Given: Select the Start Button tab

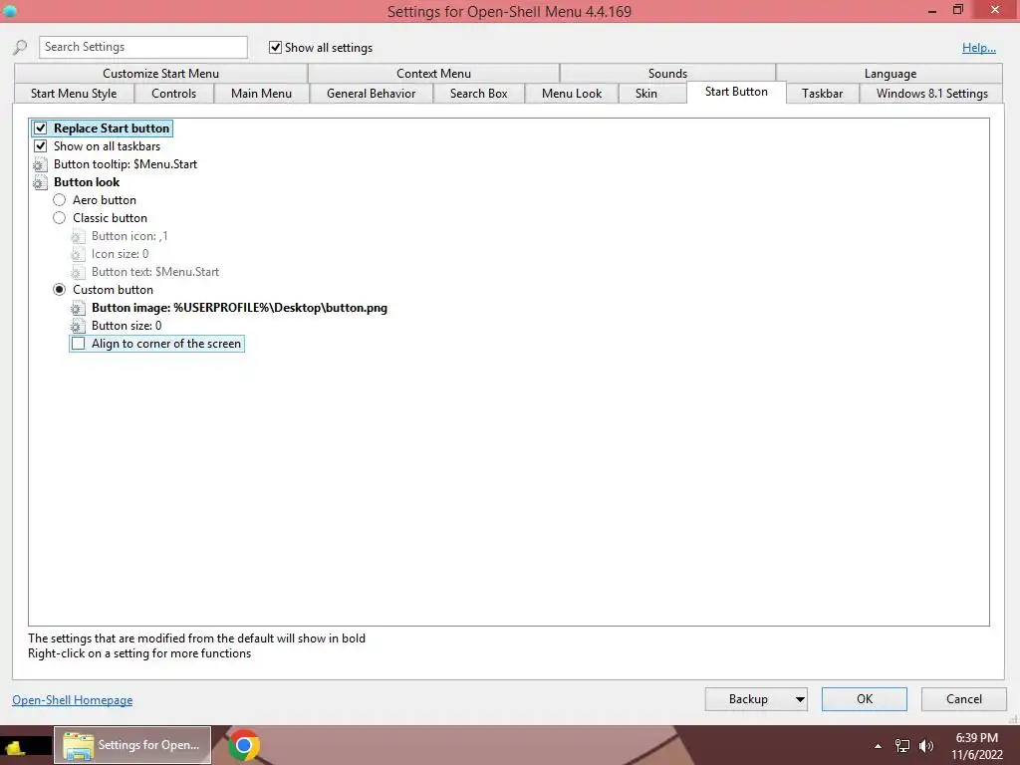Looking at the screenshot, I should (x=736, y=93).
